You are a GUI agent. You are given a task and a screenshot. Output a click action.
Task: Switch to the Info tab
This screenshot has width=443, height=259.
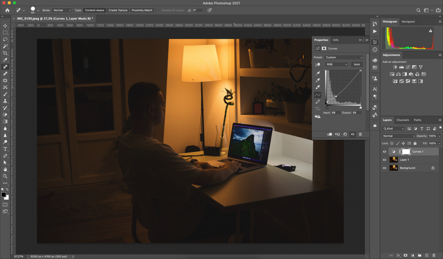coord(335,40)
